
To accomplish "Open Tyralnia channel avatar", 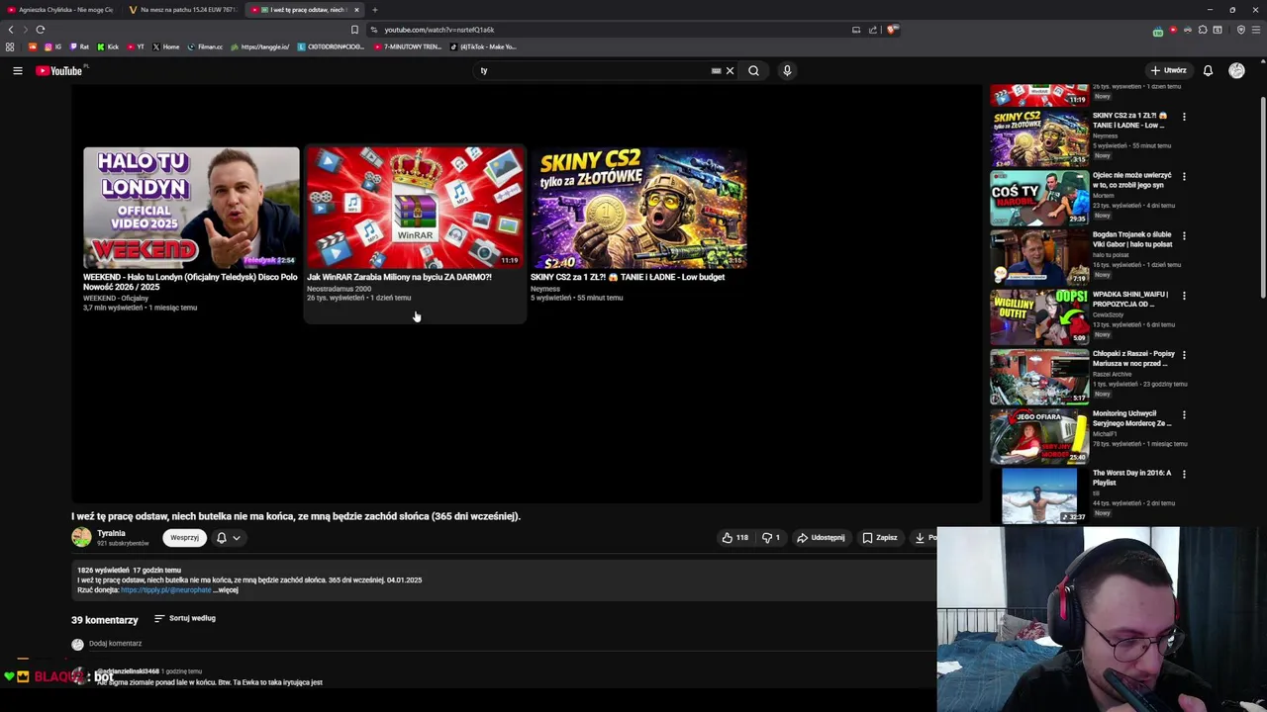I will (x=81, y=537).
